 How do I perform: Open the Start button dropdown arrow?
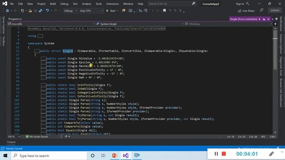118,11
